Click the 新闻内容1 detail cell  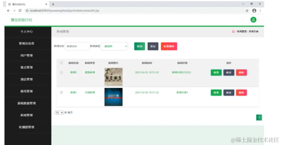pyautogui.click(x=182, y=92)
